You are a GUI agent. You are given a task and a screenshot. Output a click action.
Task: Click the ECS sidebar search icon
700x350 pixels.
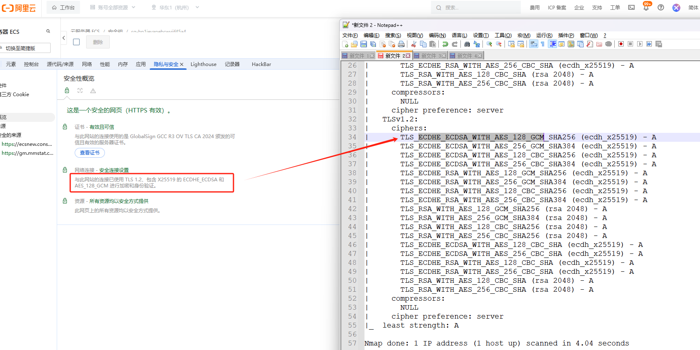coord(48,31)
